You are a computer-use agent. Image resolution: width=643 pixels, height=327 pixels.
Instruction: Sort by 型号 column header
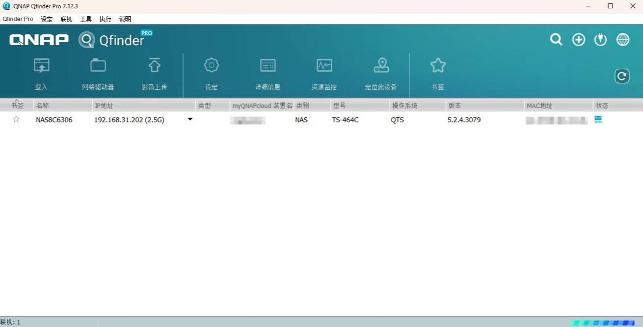(x=360, y=105)
